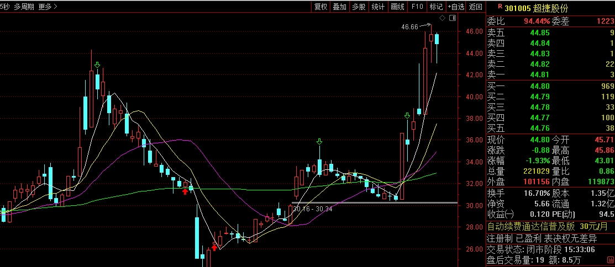This screenshot has width=615, height=267.
Task: Click 卖一 price 44.81
Action: click(540, 75)
